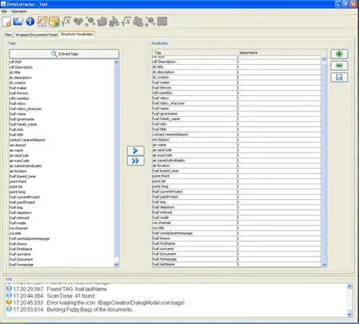
Task: Click the Log panel scroll down arrow
Action: [350, 314]
